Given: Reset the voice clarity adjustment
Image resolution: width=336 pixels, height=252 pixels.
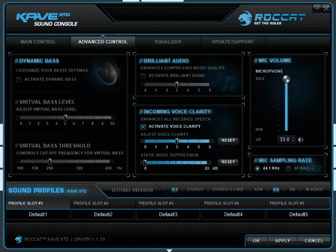Looking at the screenshot, I should point(228,141).
